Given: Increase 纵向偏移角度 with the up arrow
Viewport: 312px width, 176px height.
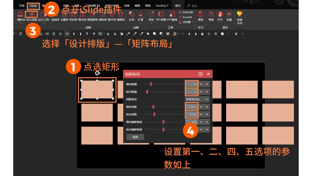Looking at the screenshot, I should pos(207,129).
